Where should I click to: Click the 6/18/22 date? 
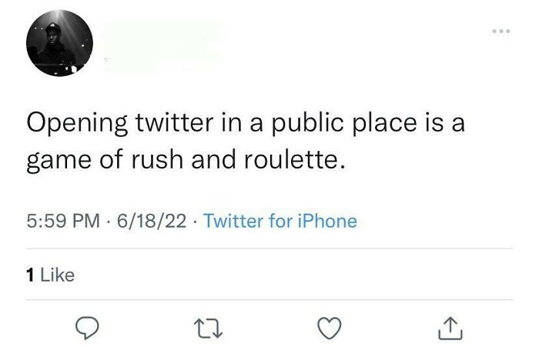coord(148,222)
